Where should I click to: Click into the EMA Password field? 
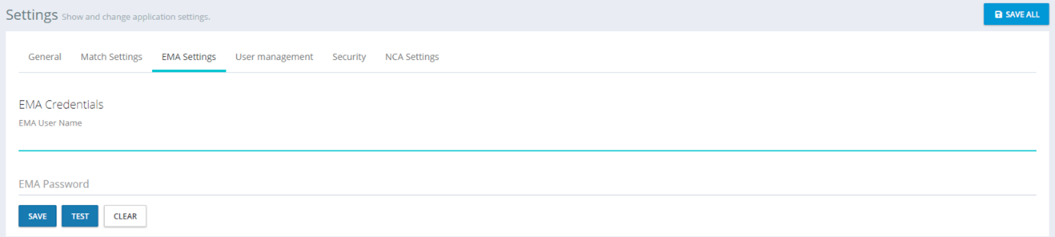point(527,184)
